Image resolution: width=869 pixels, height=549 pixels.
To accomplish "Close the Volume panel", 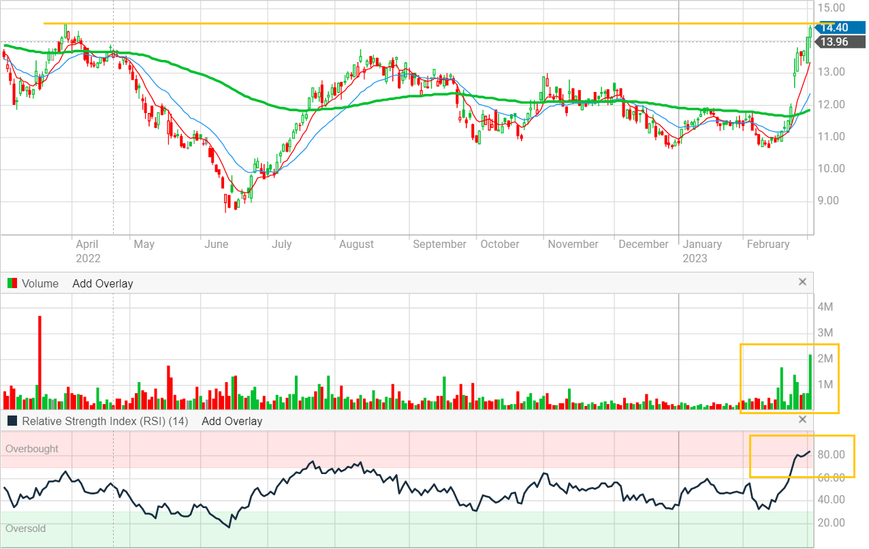I will click(802, 282).
